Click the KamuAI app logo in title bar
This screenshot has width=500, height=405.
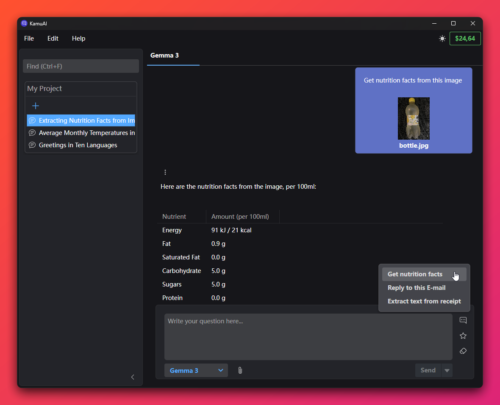(x=24, y=23)
